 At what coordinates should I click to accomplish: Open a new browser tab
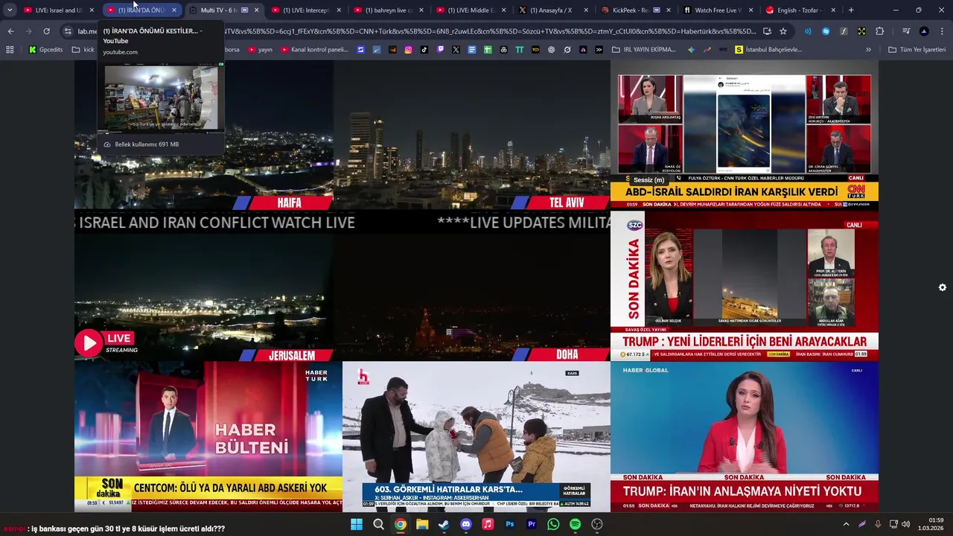coord(851,10)
